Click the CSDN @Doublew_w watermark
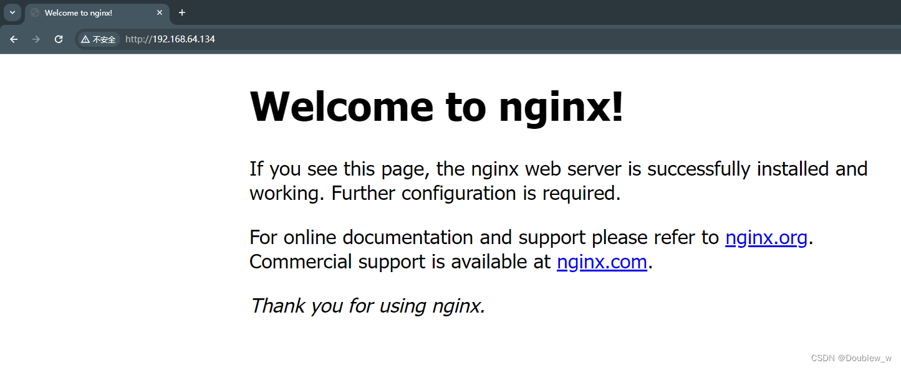This screenshot has width=901, height=368. click(851, 357)
